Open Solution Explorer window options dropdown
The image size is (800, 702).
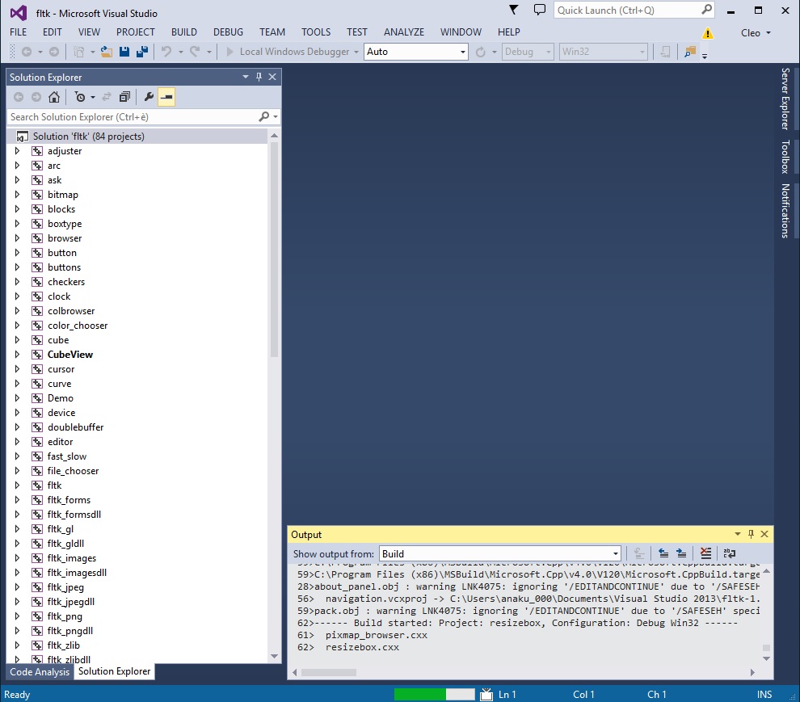(246, 77)
